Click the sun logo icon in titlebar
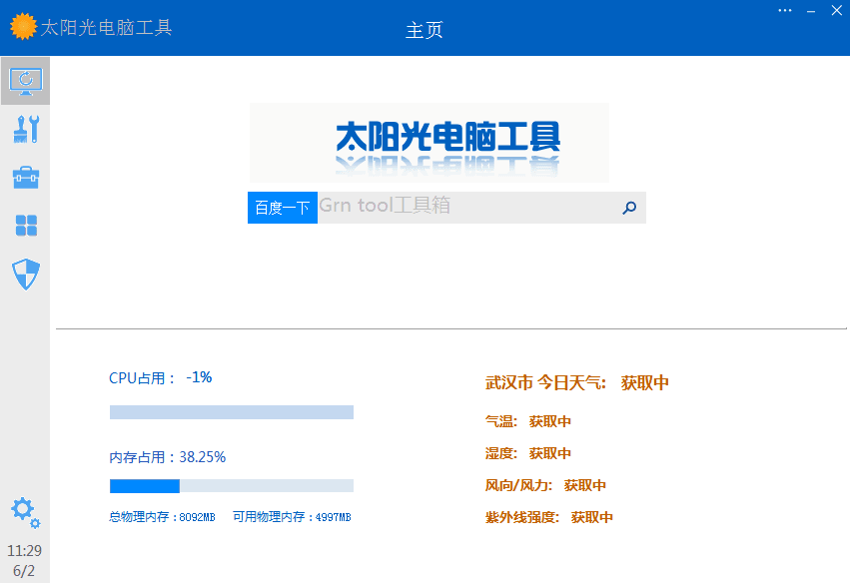The width and height of the screenshot is (850, 583). (x=24, y=27)
